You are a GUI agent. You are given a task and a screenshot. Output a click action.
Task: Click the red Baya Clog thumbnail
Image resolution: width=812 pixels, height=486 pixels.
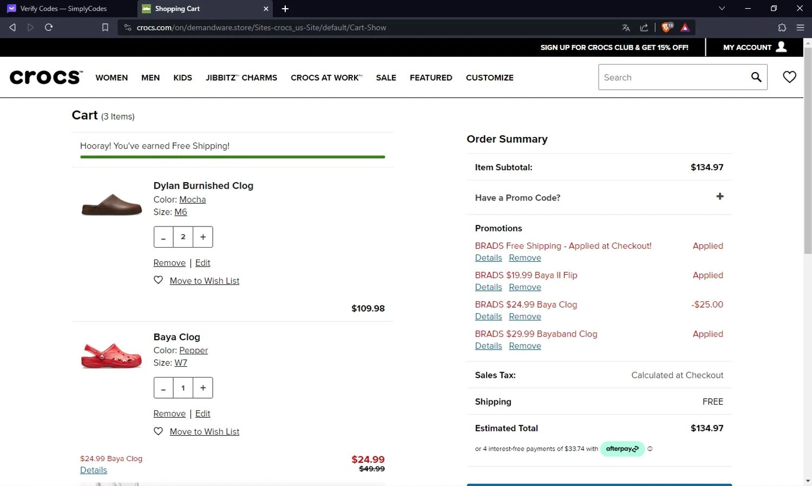click(112, 355)
